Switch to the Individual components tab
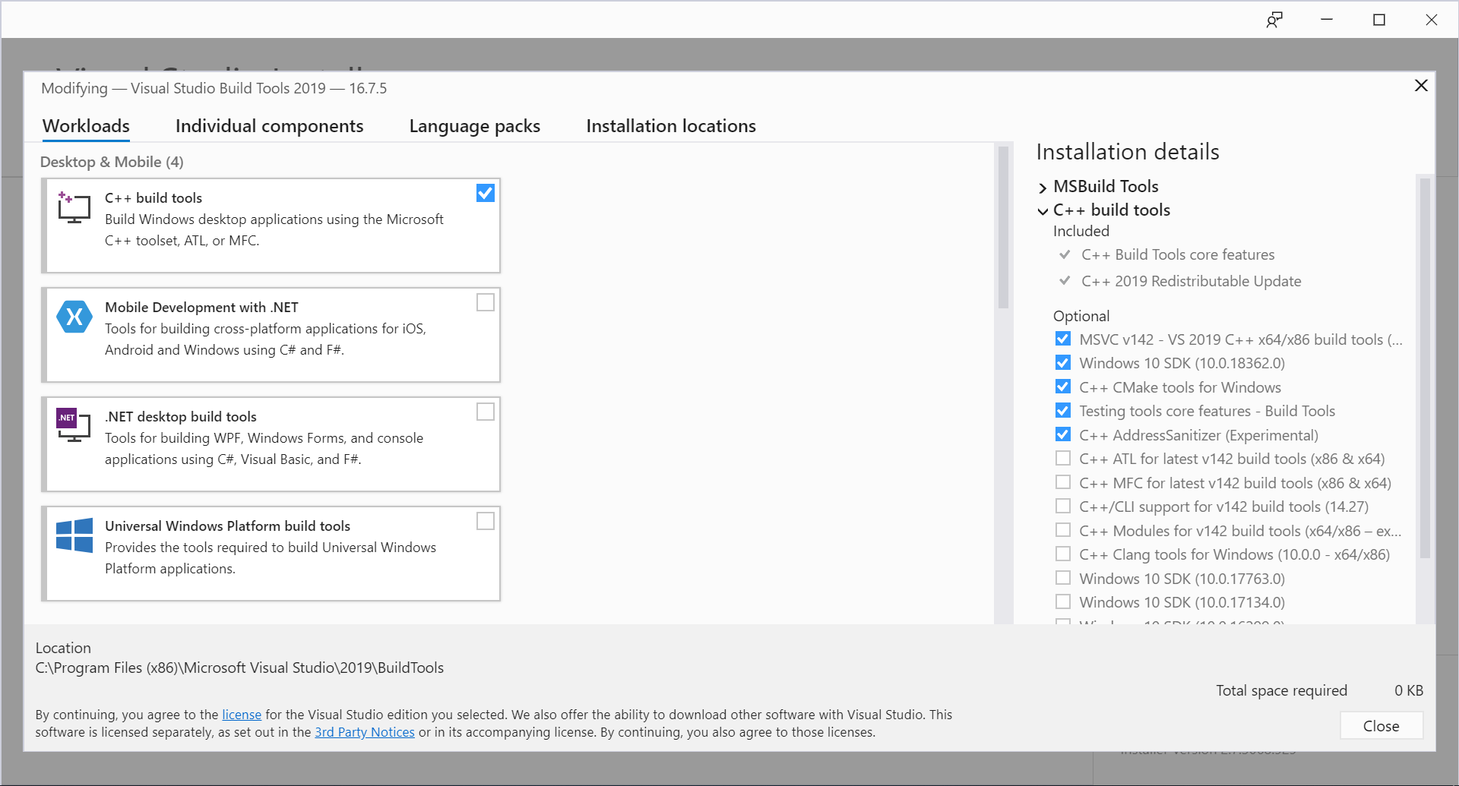1459x786 pixels. click(x=269, y=126)
